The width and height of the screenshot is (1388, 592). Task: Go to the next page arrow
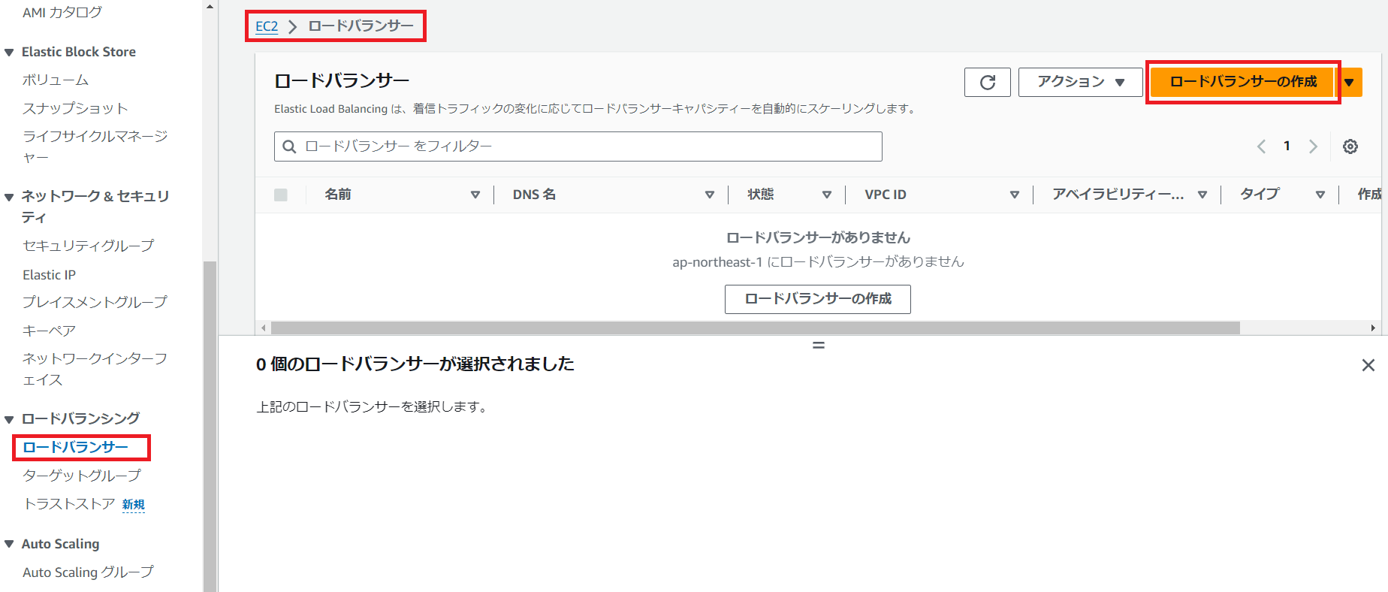(x=1313, y=146)
